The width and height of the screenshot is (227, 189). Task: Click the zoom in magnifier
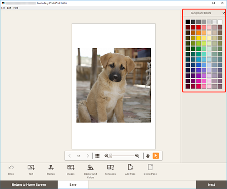point(137,156)
